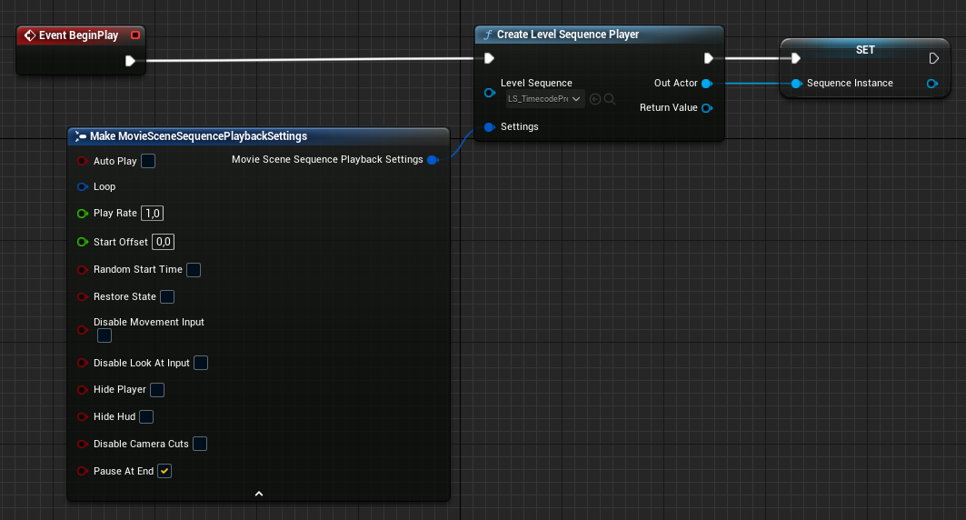Screen dimensions: 966x520
Task: Click the Movie Scene Sequence Playback Settings output pin
Action: click(x=433, y=160)
